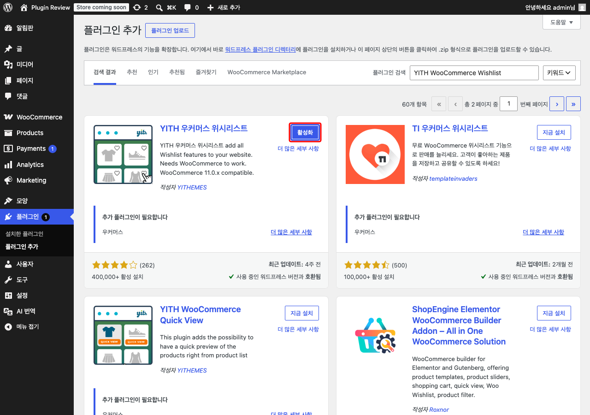Viewport: 590px width, 415px height.
Task: Open the updates icon showing 2
Action: click(x=137, y=7)
